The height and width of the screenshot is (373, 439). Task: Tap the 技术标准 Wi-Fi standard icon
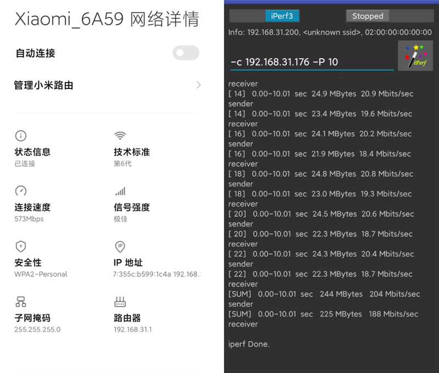[x=120, y=135]
